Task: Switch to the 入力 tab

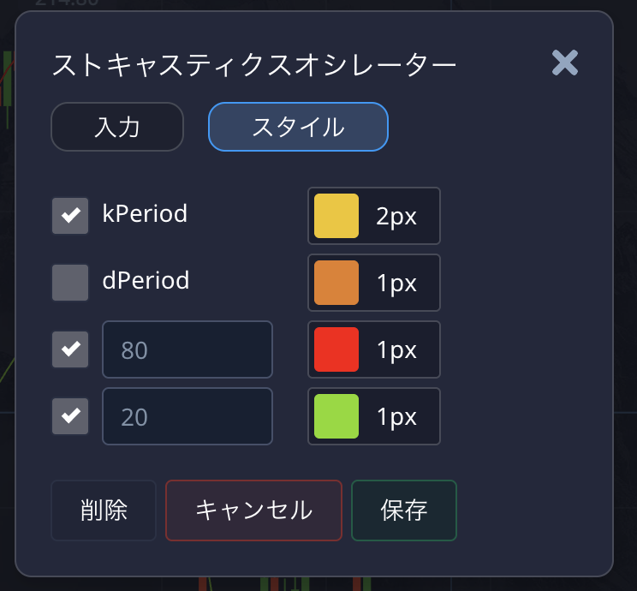Action: click(117, 127)
